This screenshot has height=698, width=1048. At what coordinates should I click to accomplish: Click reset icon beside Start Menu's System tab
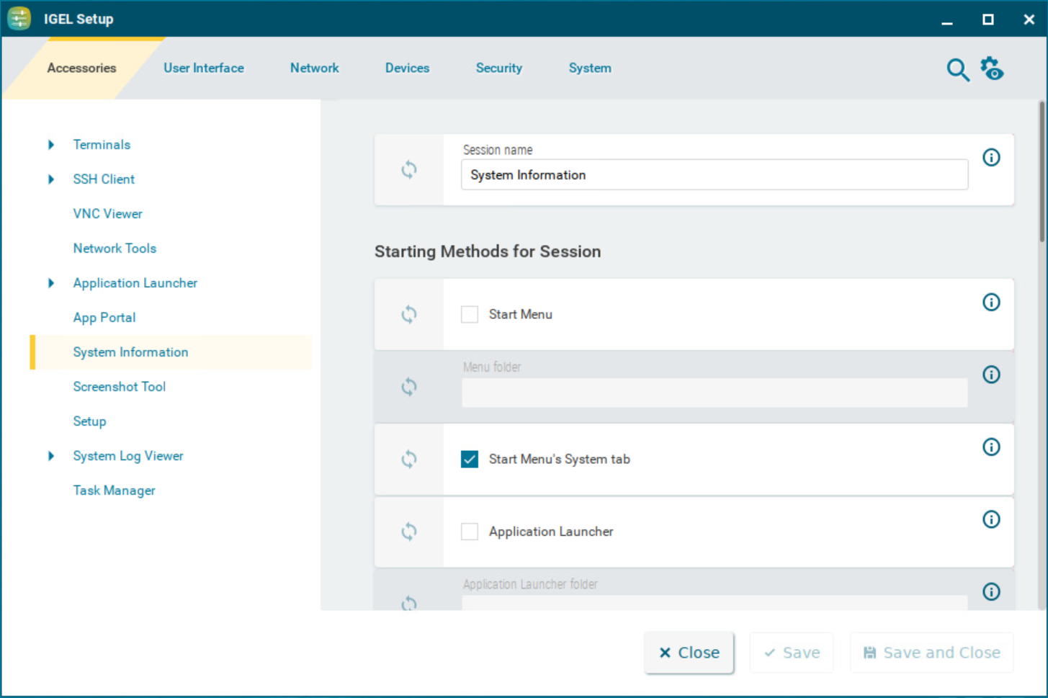coord(408,460)
